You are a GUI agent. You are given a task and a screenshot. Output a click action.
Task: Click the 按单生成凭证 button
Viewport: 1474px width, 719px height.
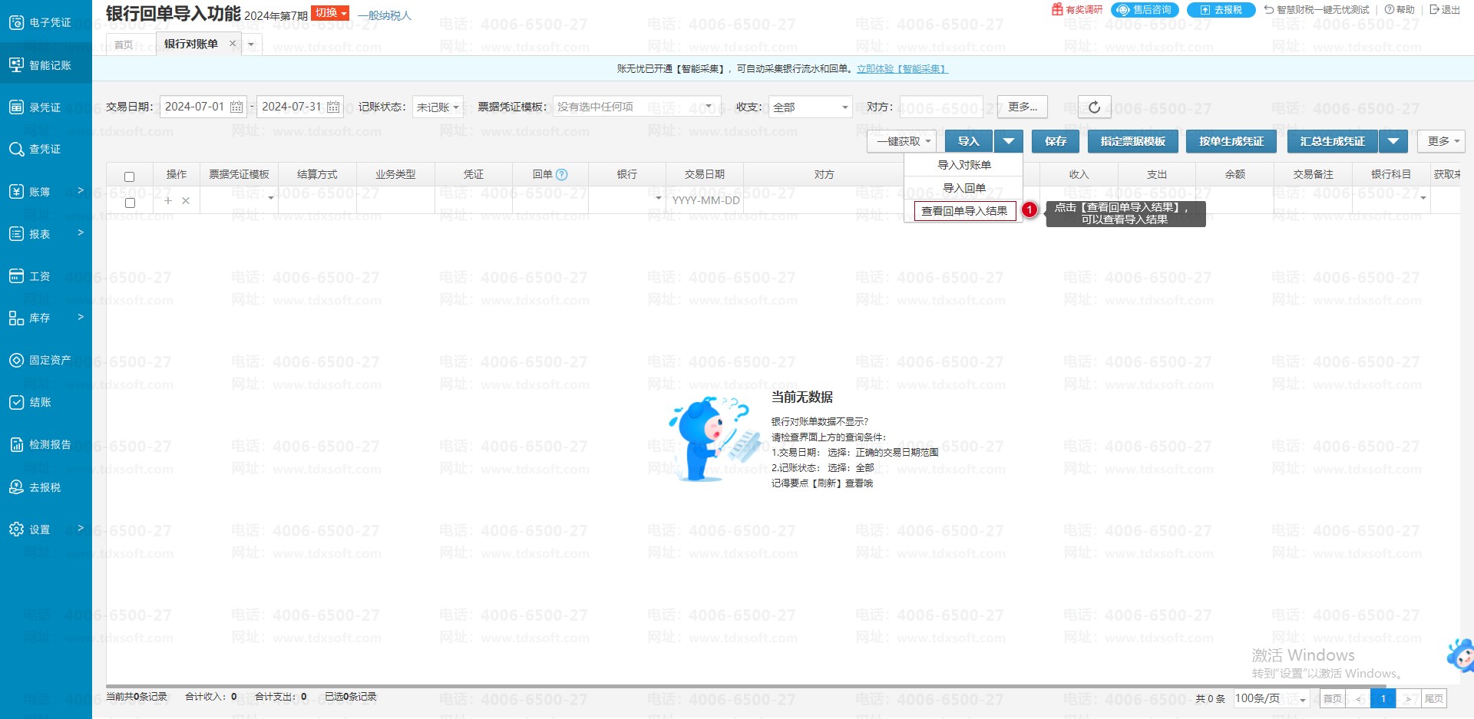(x=1231, y=141)
